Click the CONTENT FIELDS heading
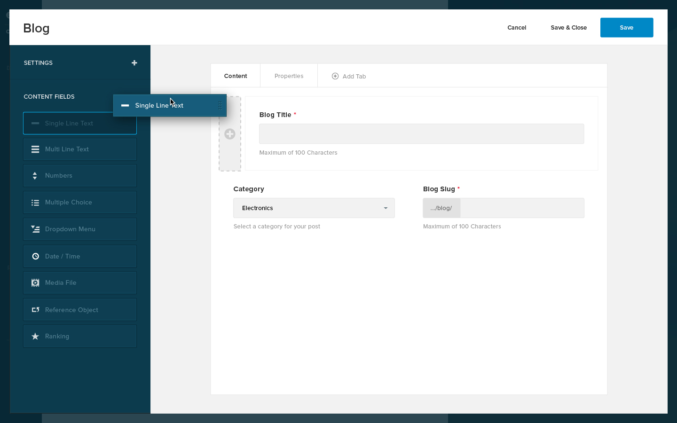The width and height of the screenshot is (677, 423). [49, 97]
